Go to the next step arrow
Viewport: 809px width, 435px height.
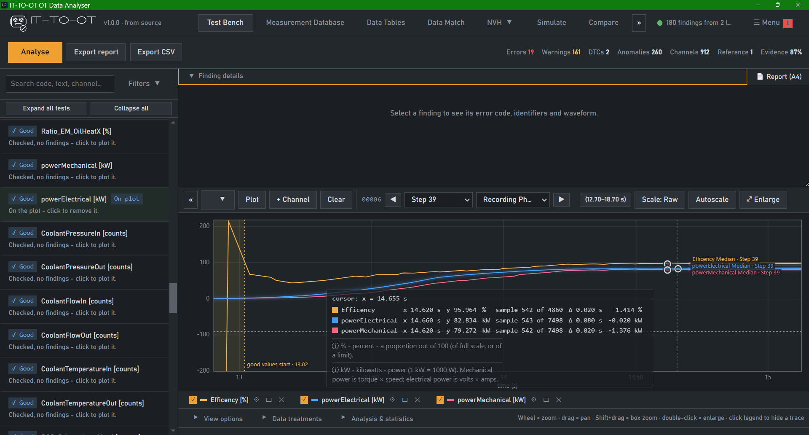(x=561, y=199)
